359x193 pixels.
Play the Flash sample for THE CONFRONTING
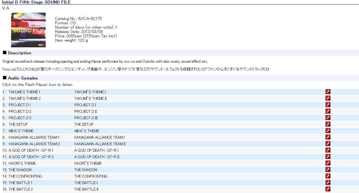point(328,176)
